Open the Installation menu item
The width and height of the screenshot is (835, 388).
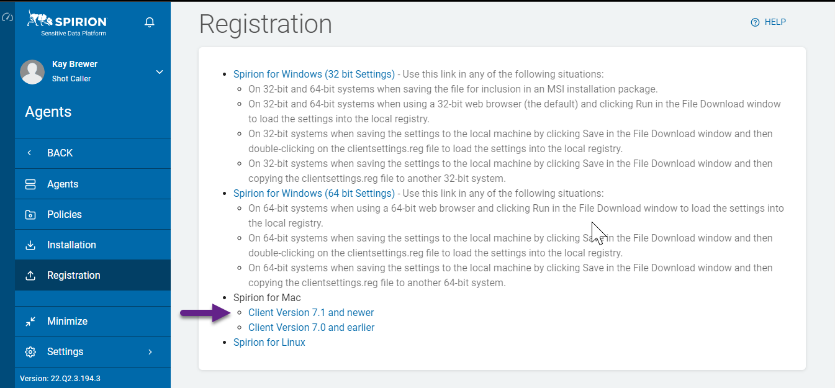point(71,245)
